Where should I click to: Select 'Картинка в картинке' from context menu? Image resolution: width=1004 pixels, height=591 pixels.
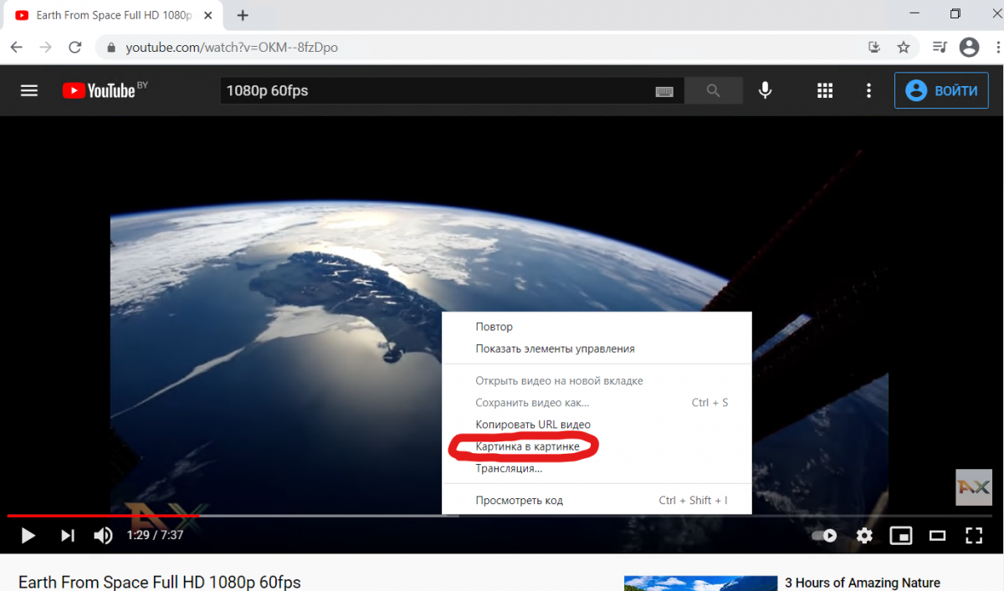(x=527, y=446)
